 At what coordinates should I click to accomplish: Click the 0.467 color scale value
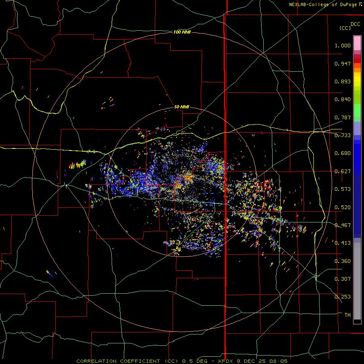pyautogui.click(x=343, y=225)
